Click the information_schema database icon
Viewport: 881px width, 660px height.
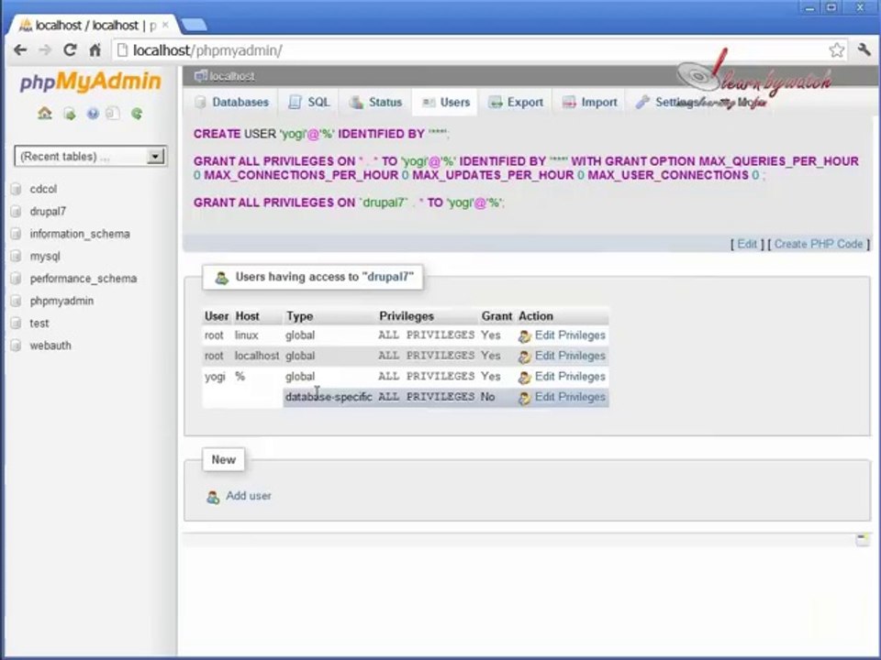[17, 234]
